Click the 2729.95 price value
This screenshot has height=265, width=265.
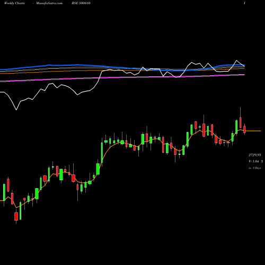point(254,155)
